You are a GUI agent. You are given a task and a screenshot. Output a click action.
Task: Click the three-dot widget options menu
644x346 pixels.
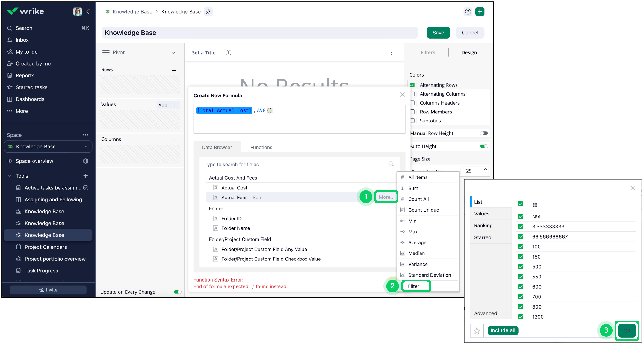tap(391, 53)
